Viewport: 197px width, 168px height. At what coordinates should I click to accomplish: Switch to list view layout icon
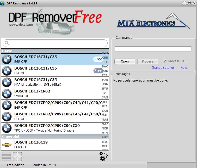tap(7, 157)
